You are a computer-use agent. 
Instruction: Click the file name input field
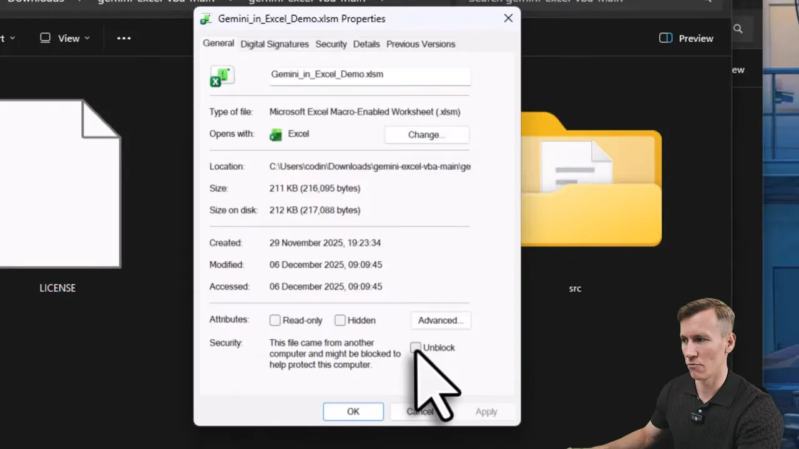370,74
